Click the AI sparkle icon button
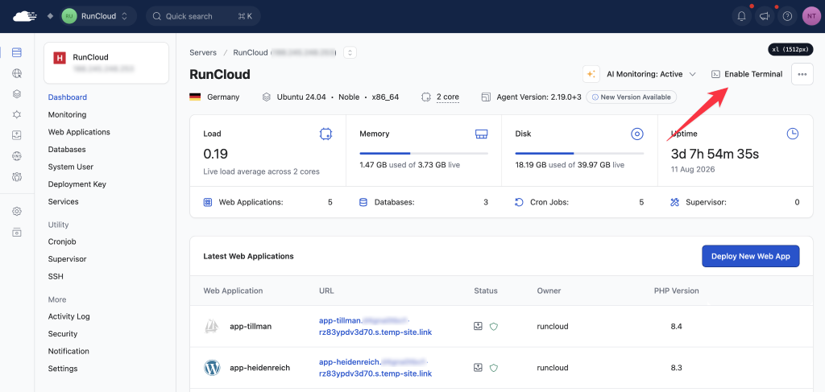The width and height of the screenshot is (825, 392). pyautogui.click(x=591, y=74)
